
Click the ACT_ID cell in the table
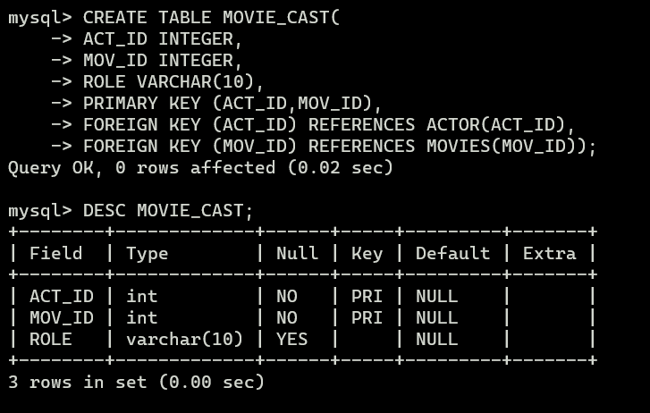[62, 297]
